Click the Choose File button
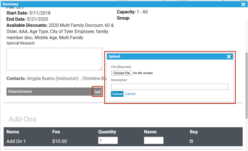 (121, 73)
